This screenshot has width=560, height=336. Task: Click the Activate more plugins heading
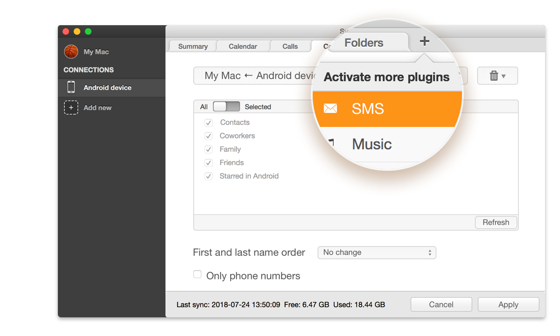click(386, 77)
